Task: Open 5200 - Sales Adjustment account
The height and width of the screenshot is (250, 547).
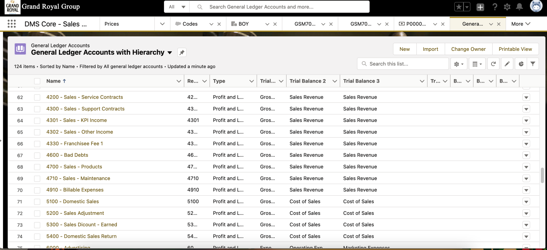Action: click(x=75, y=213)
